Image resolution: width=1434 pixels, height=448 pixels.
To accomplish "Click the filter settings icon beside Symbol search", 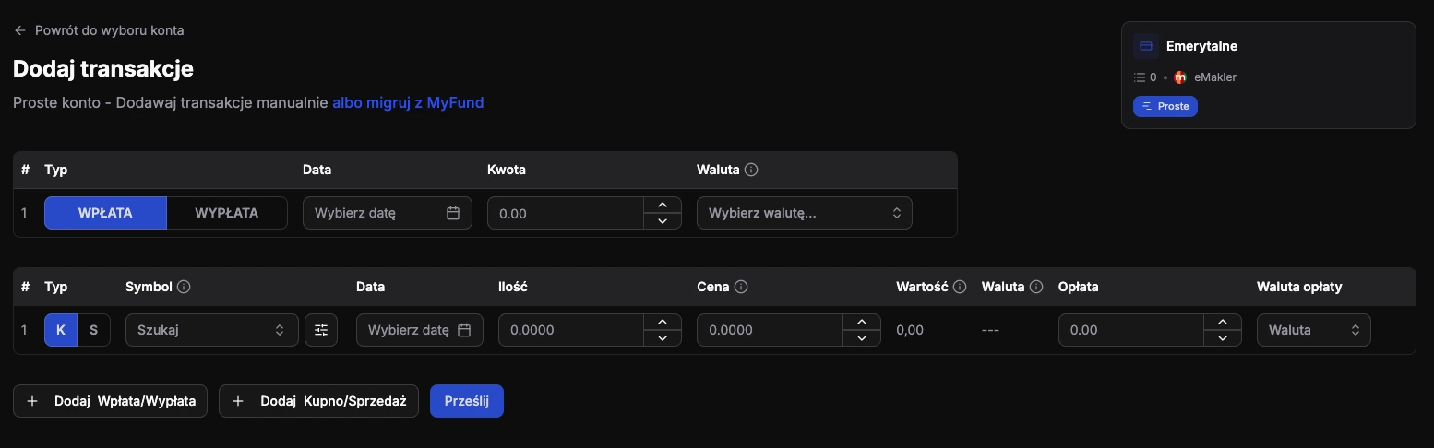I will [321, 330].
